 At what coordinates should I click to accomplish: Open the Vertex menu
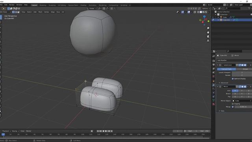coord(46,12)
